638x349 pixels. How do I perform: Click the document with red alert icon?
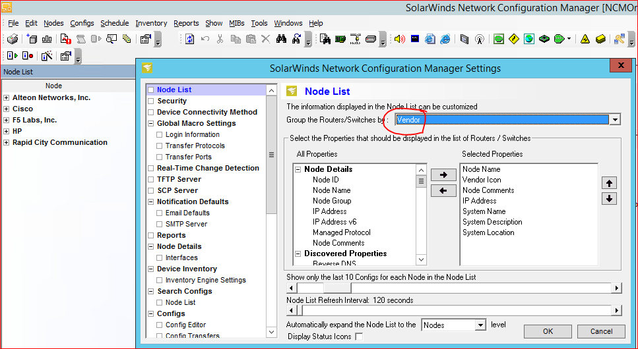65,39
